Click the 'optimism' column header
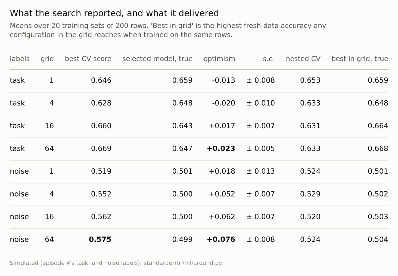The height and width of the screenshot is (276, 398). [219, 59]
